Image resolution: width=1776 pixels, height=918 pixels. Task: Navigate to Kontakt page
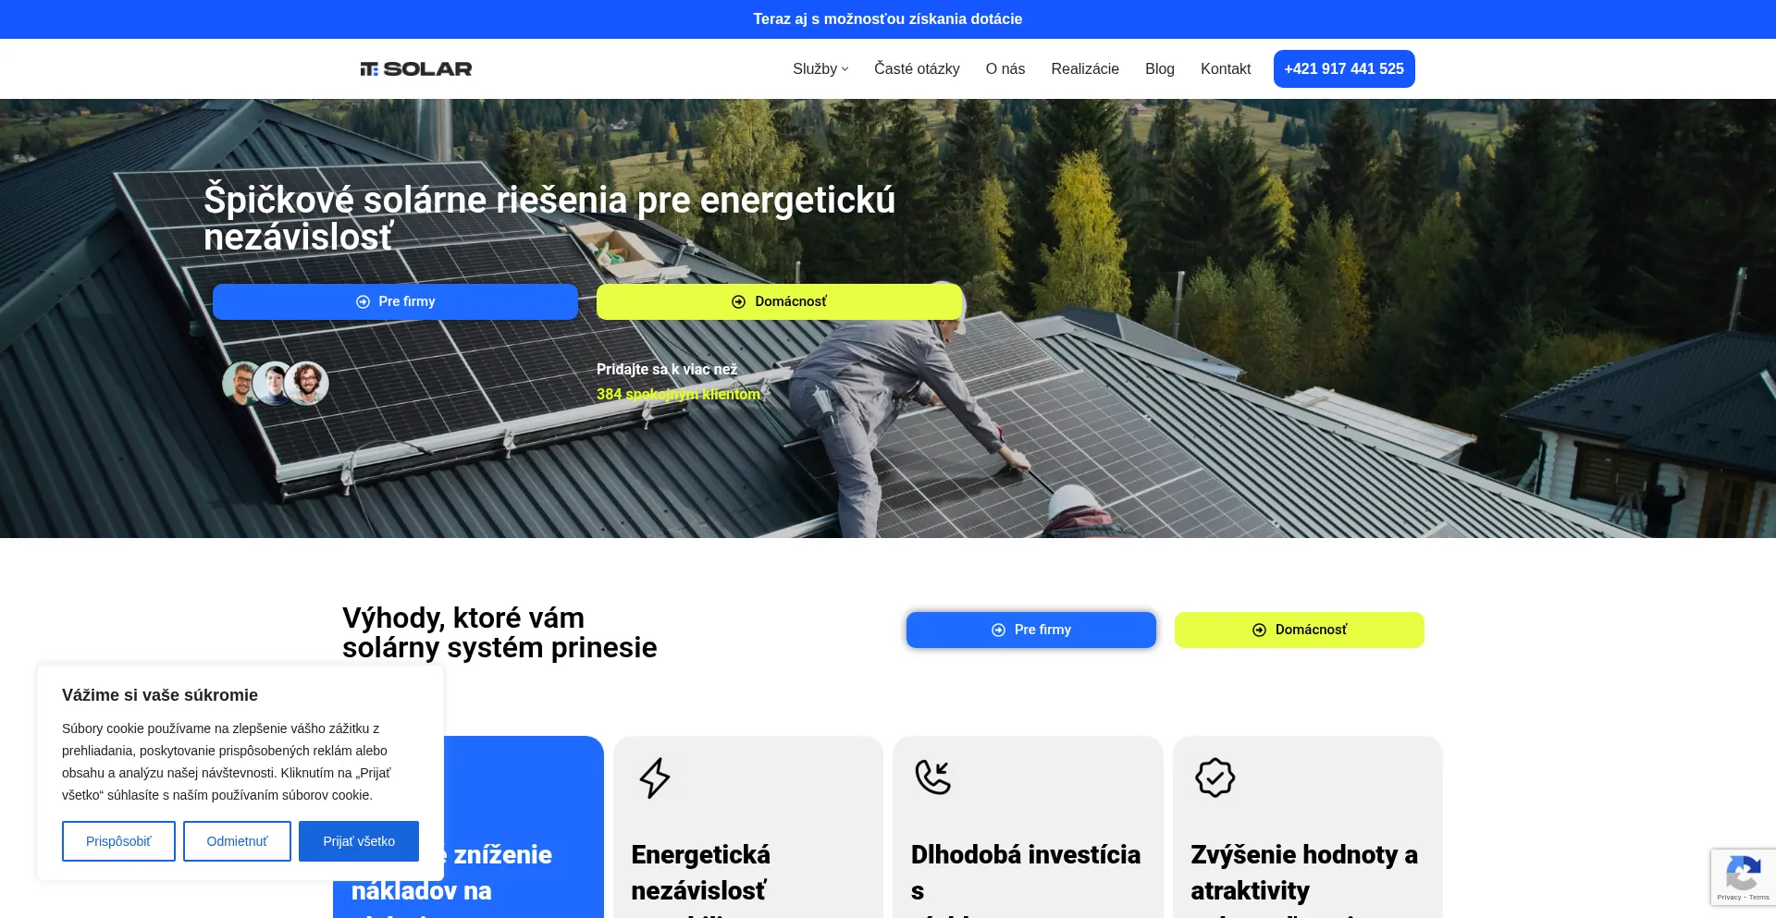[x=1226, y=68]
